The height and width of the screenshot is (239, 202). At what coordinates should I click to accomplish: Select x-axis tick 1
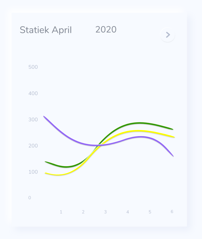coord(61,212)
